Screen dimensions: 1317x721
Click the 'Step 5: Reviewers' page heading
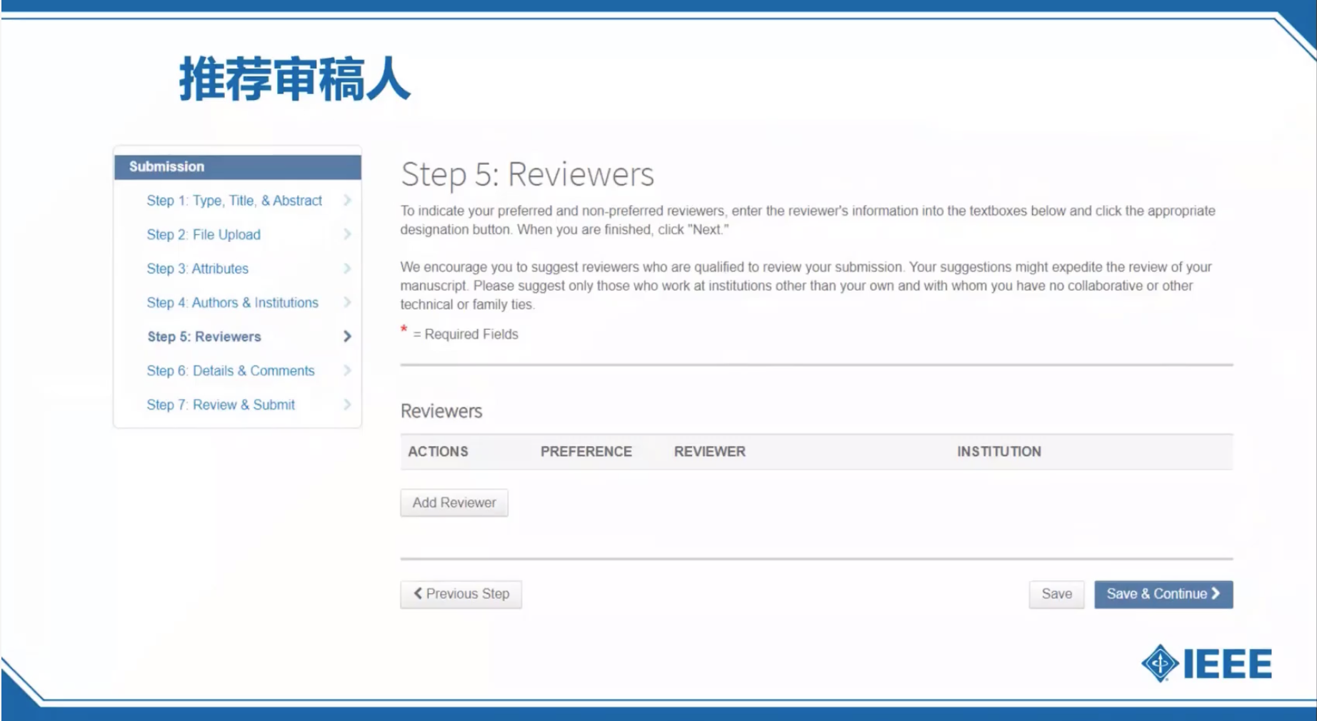coord(527,175)
